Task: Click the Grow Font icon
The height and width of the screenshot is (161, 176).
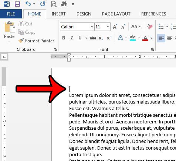Action: pos(115,27)
